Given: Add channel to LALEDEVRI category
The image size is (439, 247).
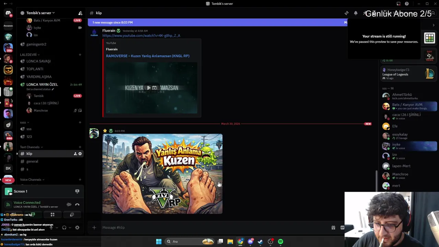Looking at the screenshot, I should click(x=80, y=55).
